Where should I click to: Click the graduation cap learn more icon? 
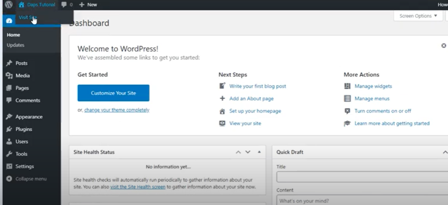(x=347, y=123)
